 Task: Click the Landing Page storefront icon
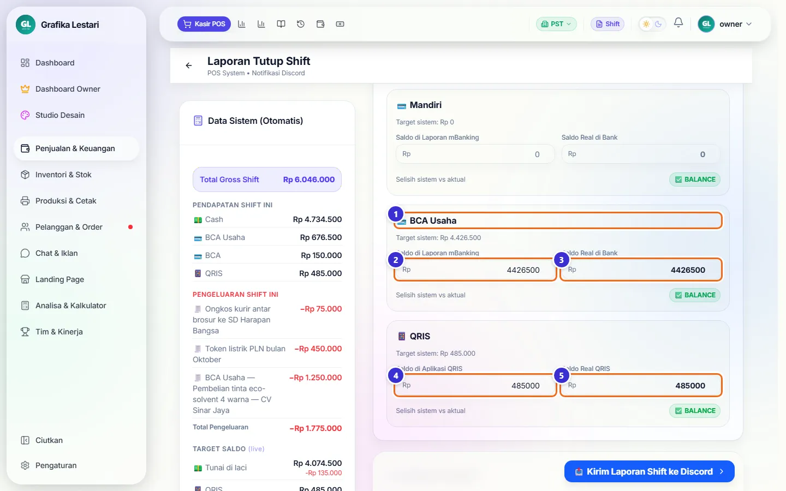pyautogui.click(x=25, y=279)
